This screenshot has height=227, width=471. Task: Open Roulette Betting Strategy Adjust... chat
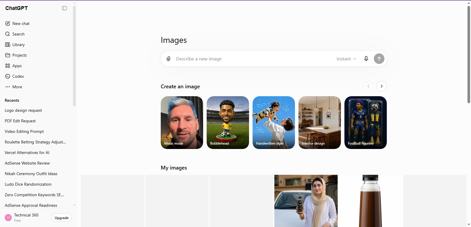(x=37, y=142)
